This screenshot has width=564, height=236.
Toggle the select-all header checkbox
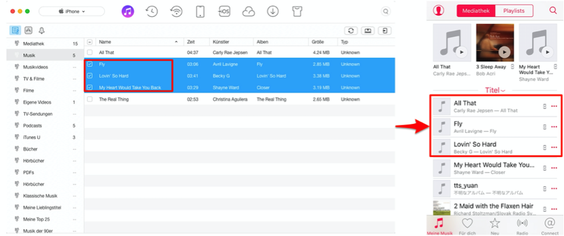pyautogui.click(x=89, y=42)
